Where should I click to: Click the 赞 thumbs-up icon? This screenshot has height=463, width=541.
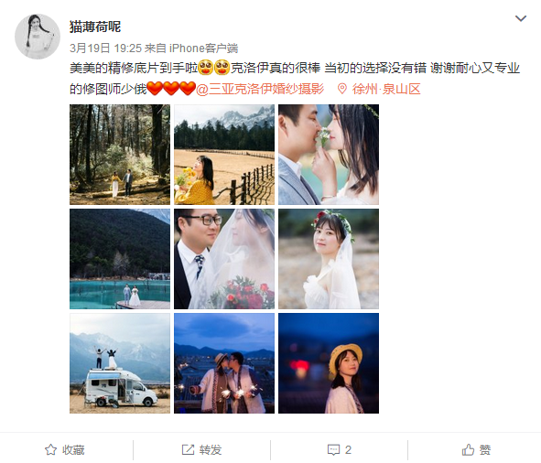[468, 449]
